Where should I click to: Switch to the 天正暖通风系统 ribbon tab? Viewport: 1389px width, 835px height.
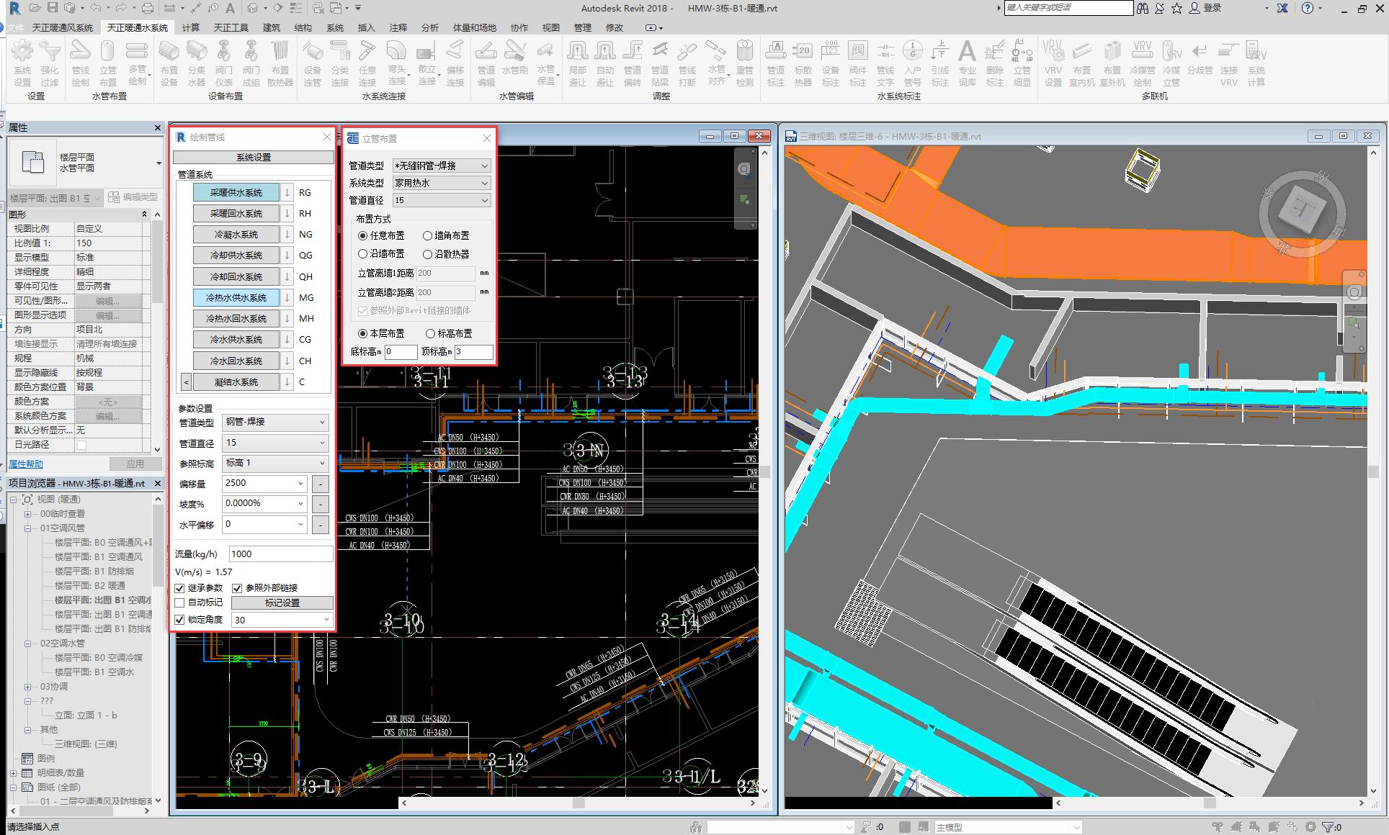63,27
